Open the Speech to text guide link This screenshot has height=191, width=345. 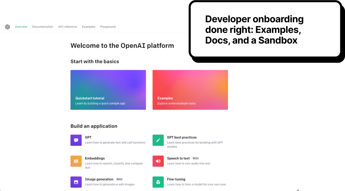click(x=178, y=158)
